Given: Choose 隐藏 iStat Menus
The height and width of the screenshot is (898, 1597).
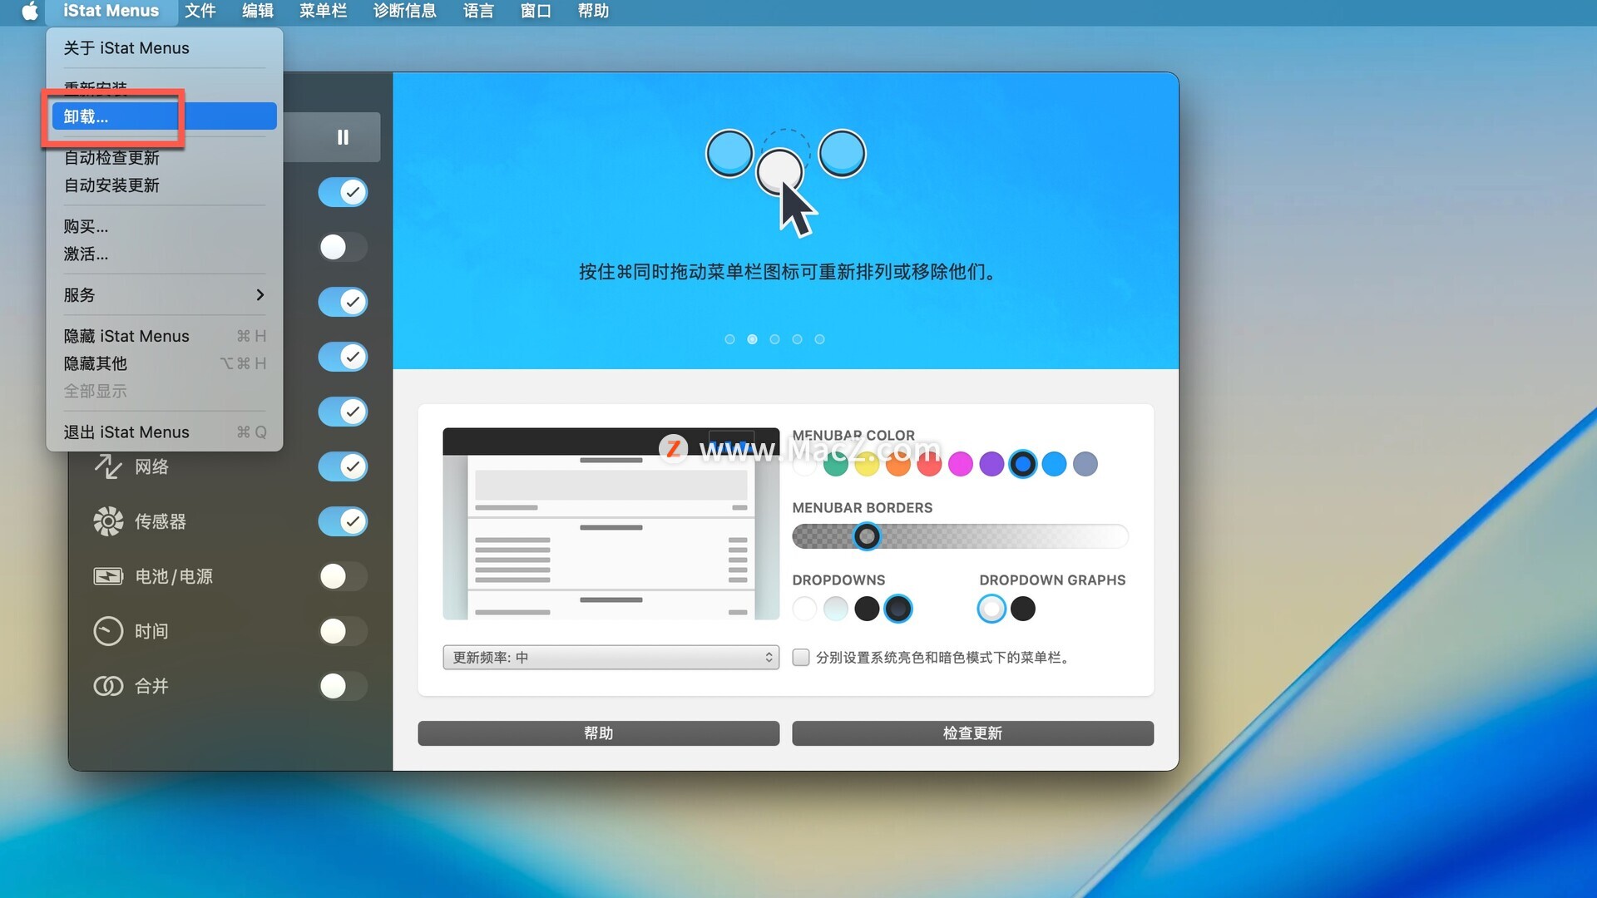Looking at the screenshot, I should click(x=164, y=336).
